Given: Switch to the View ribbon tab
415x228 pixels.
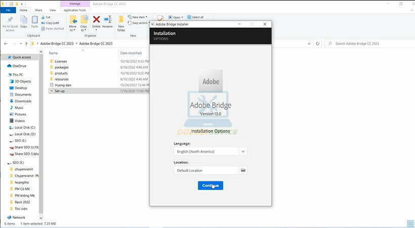Looking at the screenshot, I should pos(53,10).
